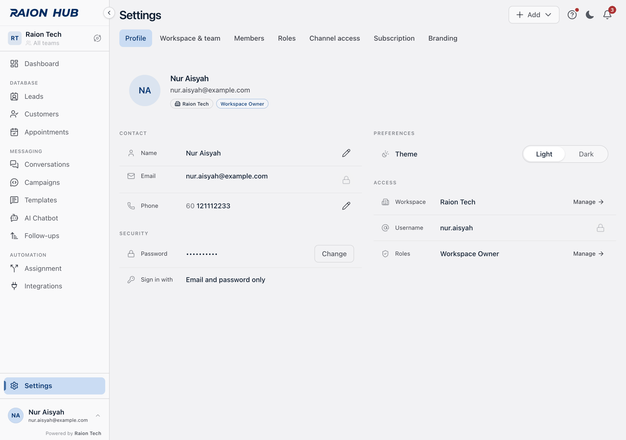
Task: Click the phone value 60 121112233
Action: click(208, 206)
